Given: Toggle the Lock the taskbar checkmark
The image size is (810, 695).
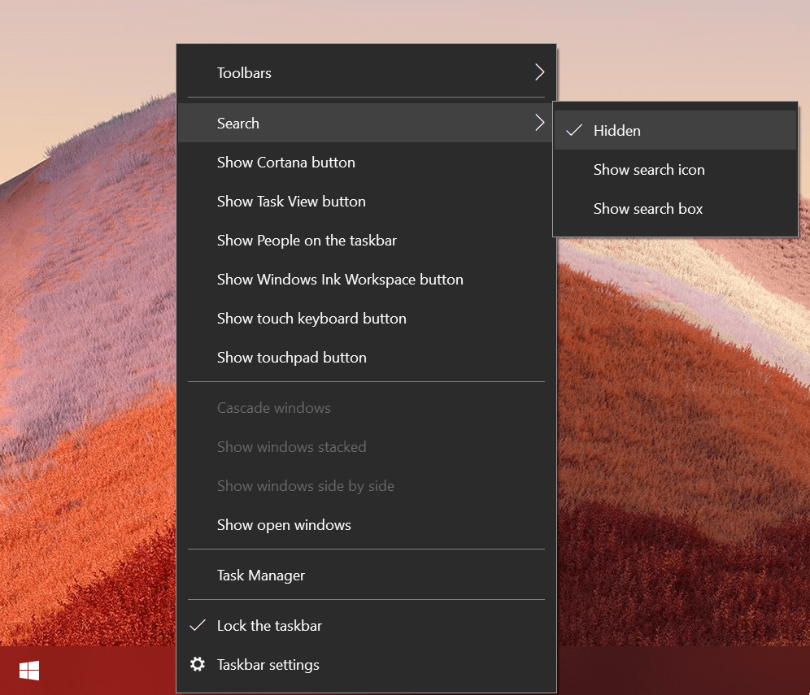Looking at the screenshot, I should pyautogui.click(x=198, y=626).
